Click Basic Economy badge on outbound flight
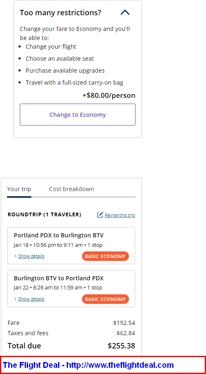This screenshot has width=206, height=374. pos(105,256)
